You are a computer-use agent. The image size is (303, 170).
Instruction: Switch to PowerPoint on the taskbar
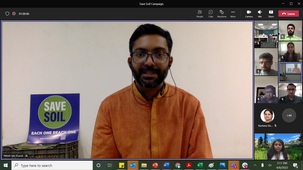point(155,165)
